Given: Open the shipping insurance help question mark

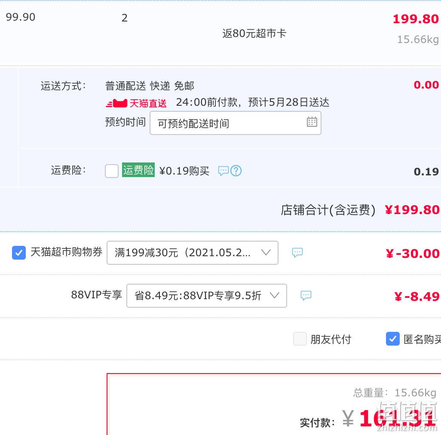Looking at the screenshot, I should [x=236, y=171].
